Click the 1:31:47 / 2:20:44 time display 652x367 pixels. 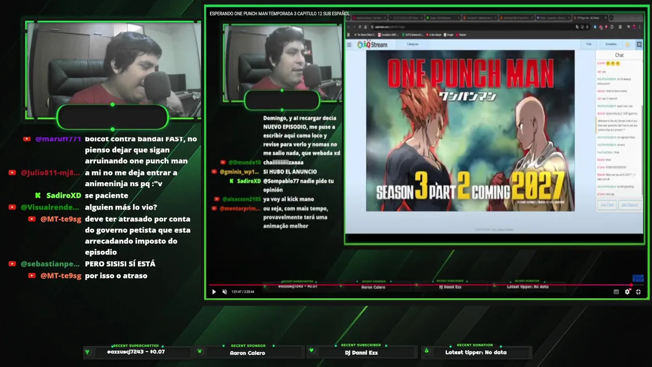pyautogui.click(x=242, y=292)
